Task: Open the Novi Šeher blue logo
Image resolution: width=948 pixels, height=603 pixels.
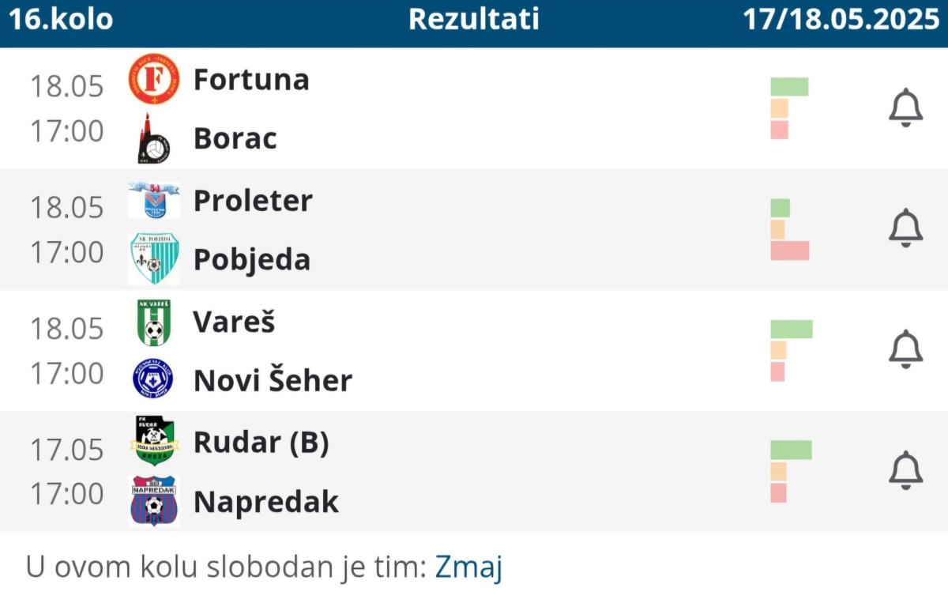Action: [153, 379]
